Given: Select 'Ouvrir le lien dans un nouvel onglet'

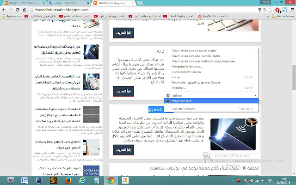Looking at the screenshot, I should [211, 50].
